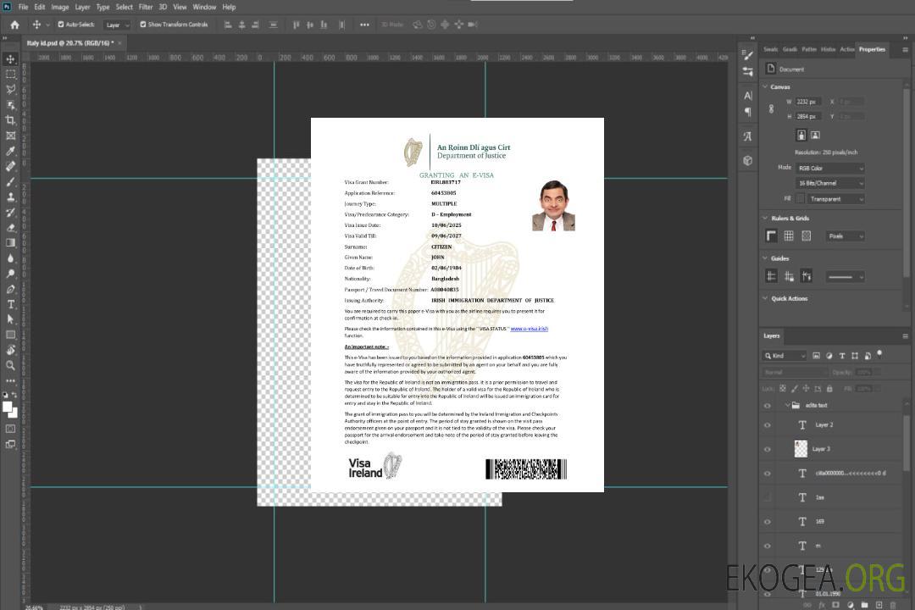
Task: Select the Crop tool
Action: click(x=10, y=120)
